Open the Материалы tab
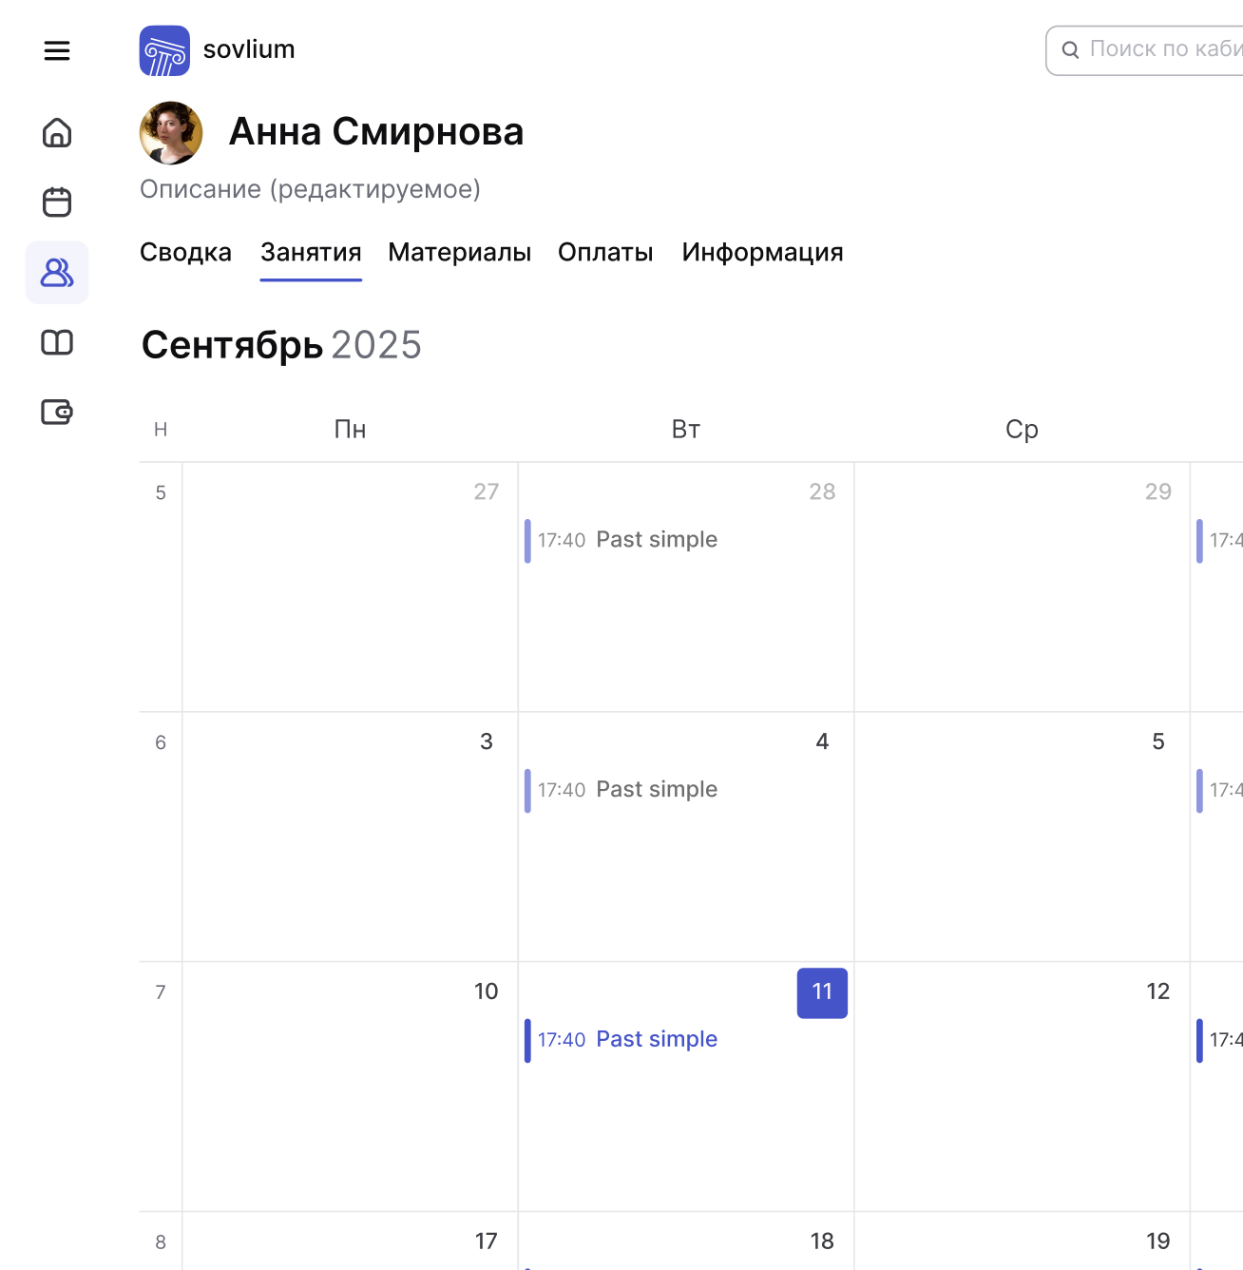 point(459,253)
